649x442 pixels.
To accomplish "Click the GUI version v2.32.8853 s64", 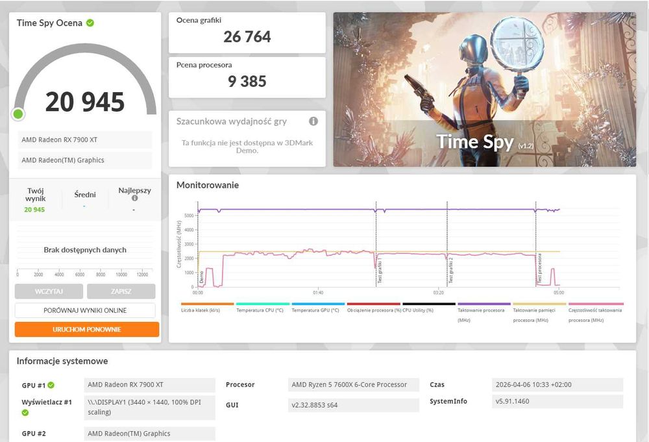I will (354, 405).
